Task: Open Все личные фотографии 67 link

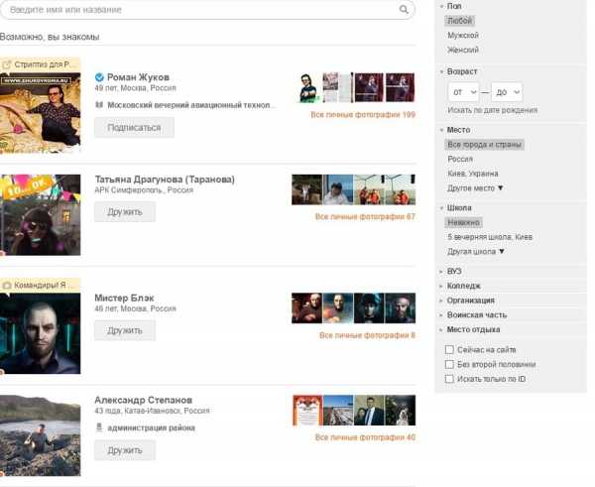Action: [x=365, y=217]
